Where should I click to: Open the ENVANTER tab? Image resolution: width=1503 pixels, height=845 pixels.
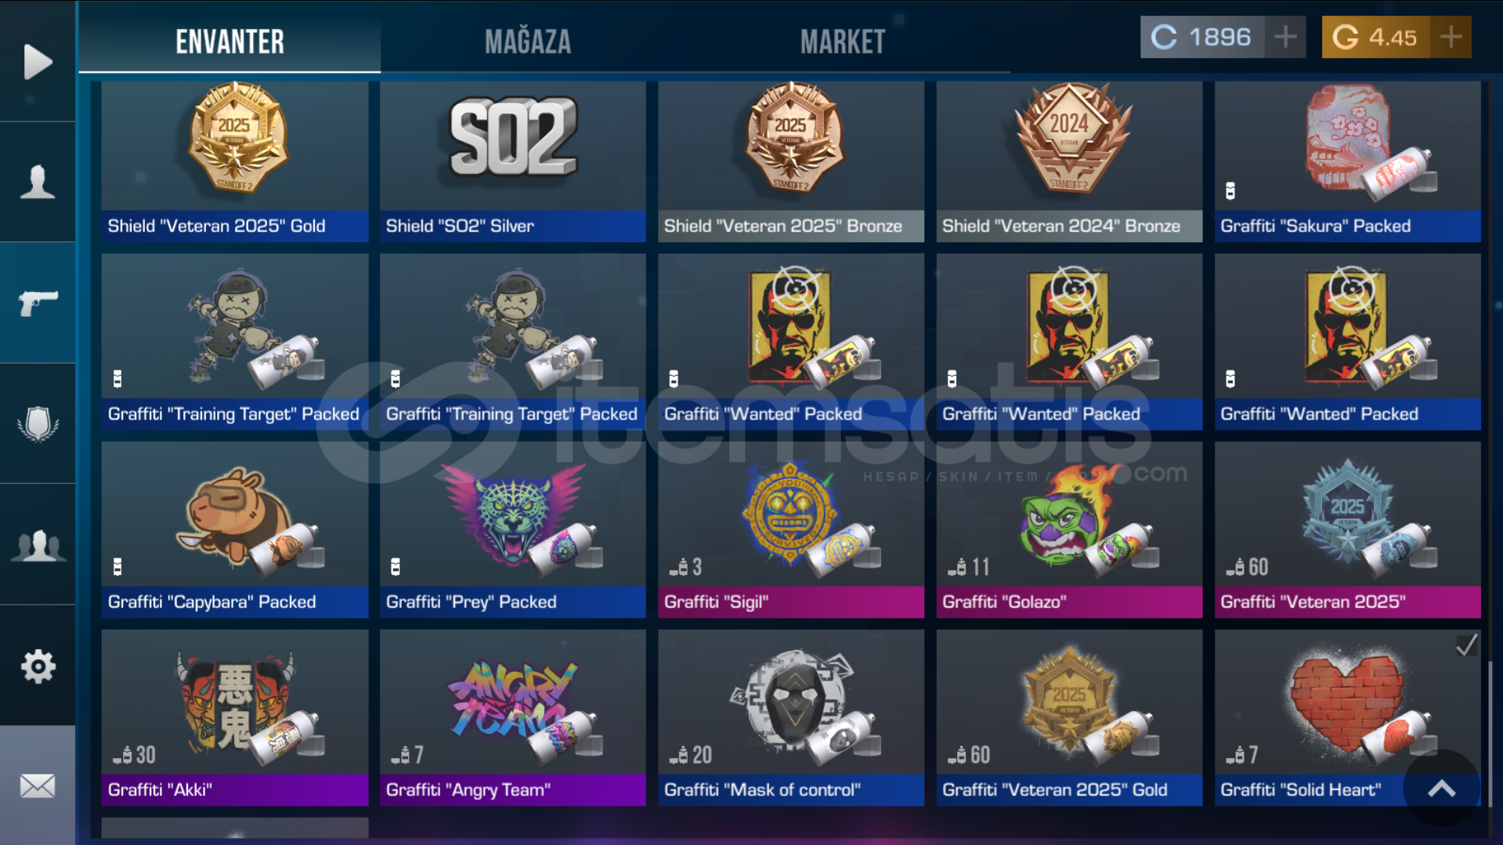pyautogui.click(x=229, y=42)
